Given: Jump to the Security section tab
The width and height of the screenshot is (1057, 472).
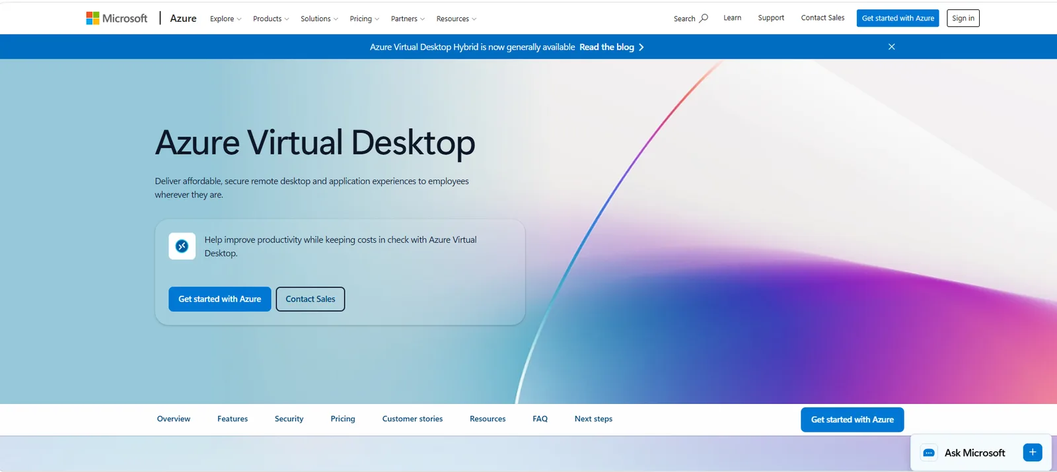Looking at the screenshot, I should point(289,419).
